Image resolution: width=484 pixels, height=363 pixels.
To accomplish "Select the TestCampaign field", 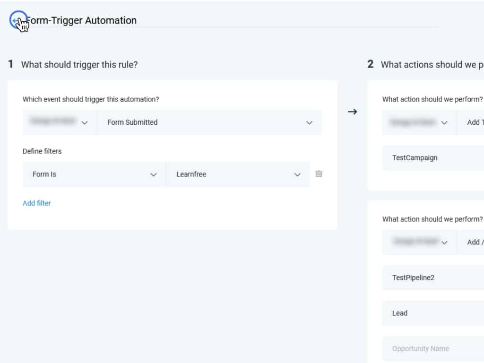I will tap(432, 158).
